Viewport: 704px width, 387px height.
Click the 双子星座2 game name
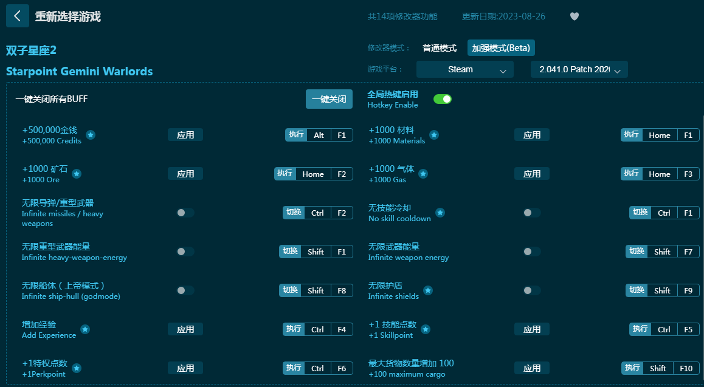pyautogui.click(x=31, y=50)
